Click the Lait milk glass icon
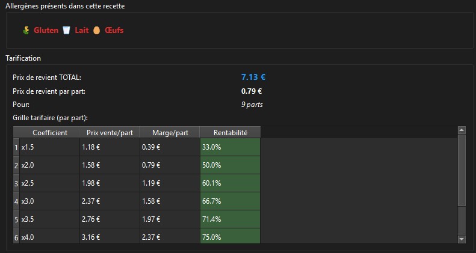476x253 pixels. click(x=66, y=30)
